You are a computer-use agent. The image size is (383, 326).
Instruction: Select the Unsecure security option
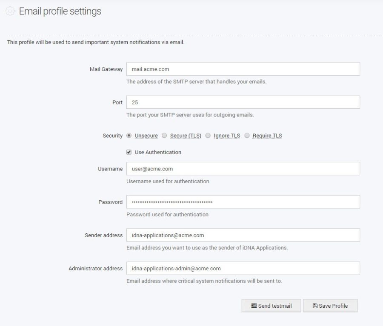pyautogui.click(x=129, y=136)
